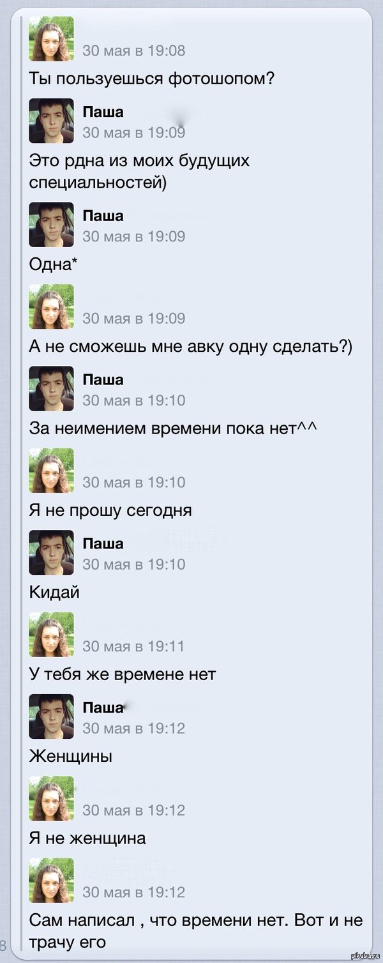Viewport: 383px width, 963px height.
Task: Open the girl's avatar above 'Я не женщина'
Action: tap(51, 798)
